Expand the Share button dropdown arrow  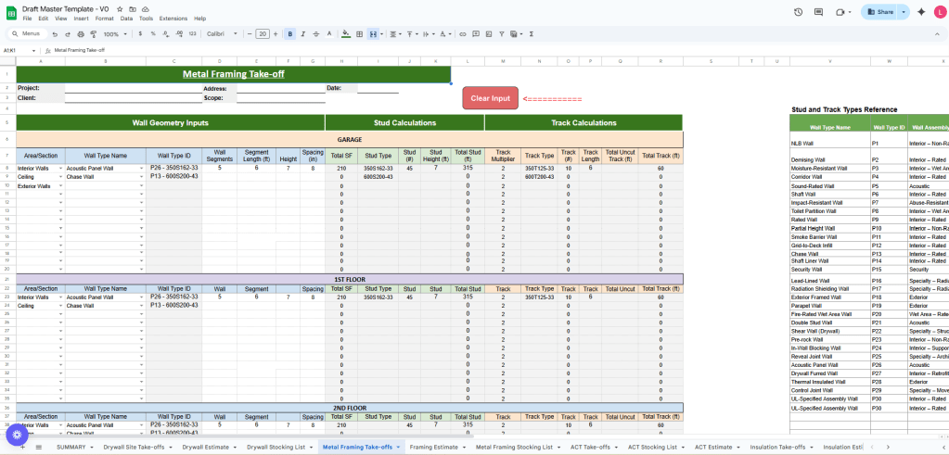904,12
